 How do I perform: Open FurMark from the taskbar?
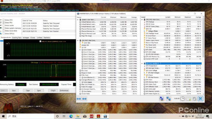click(98, 116)
